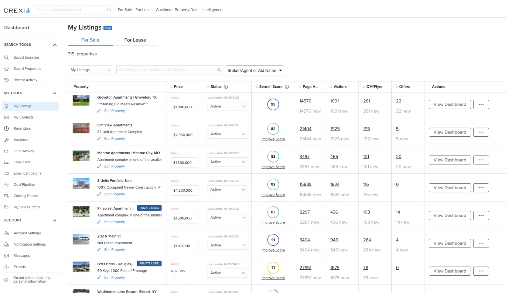Collapse the MY TOOLS section
Screen dimensions: 506x293
[x=55, y=93]
